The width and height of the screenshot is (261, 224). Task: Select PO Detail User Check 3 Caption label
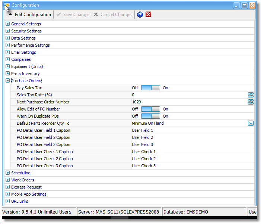45,166
